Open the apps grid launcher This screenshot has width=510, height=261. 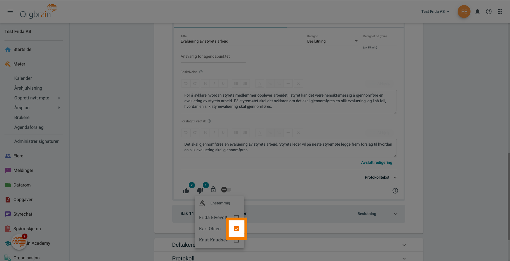500,11
